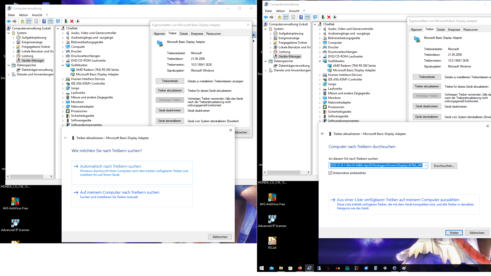Screen dimensions: 491x276
Task: Open Firefox from the taskbar
Action: (300, 268)
